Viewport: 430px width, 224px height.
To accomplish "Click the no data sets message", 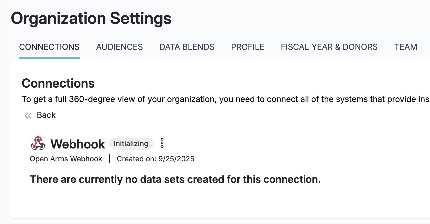I will 175,179.
